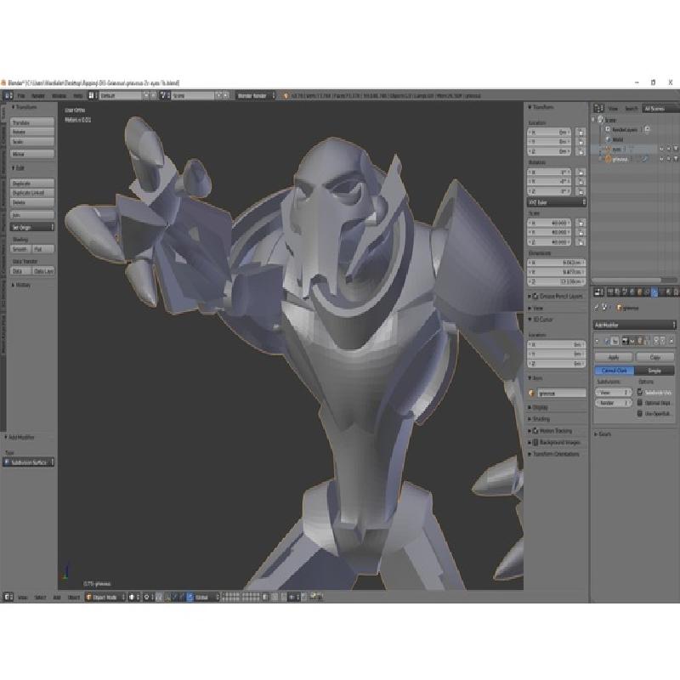Click lock icon beside Location X
The image size is (680, 680).
point(580,133)
